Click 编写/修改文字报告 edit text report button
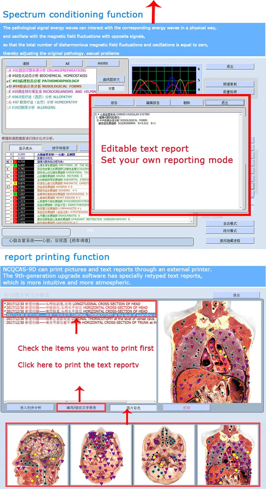 tap(81, 407)
